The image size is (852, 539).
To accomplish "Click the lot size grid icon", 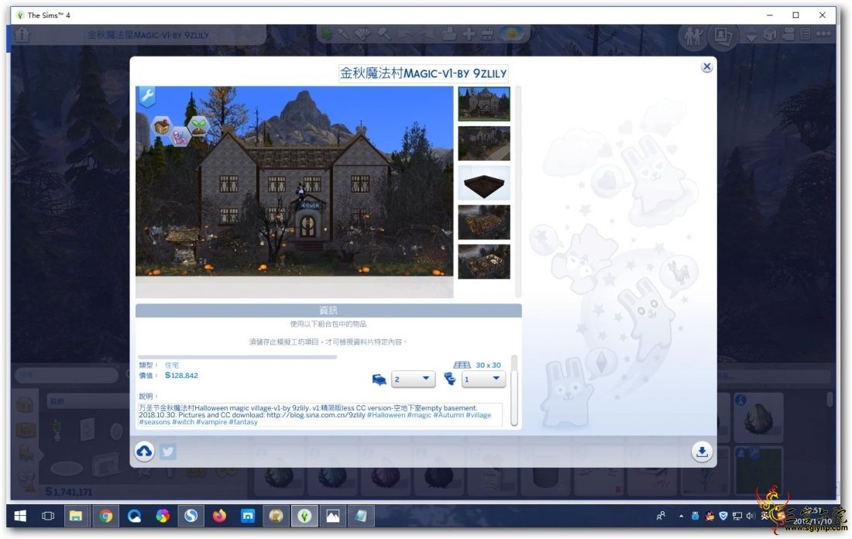I will (462, 365).
